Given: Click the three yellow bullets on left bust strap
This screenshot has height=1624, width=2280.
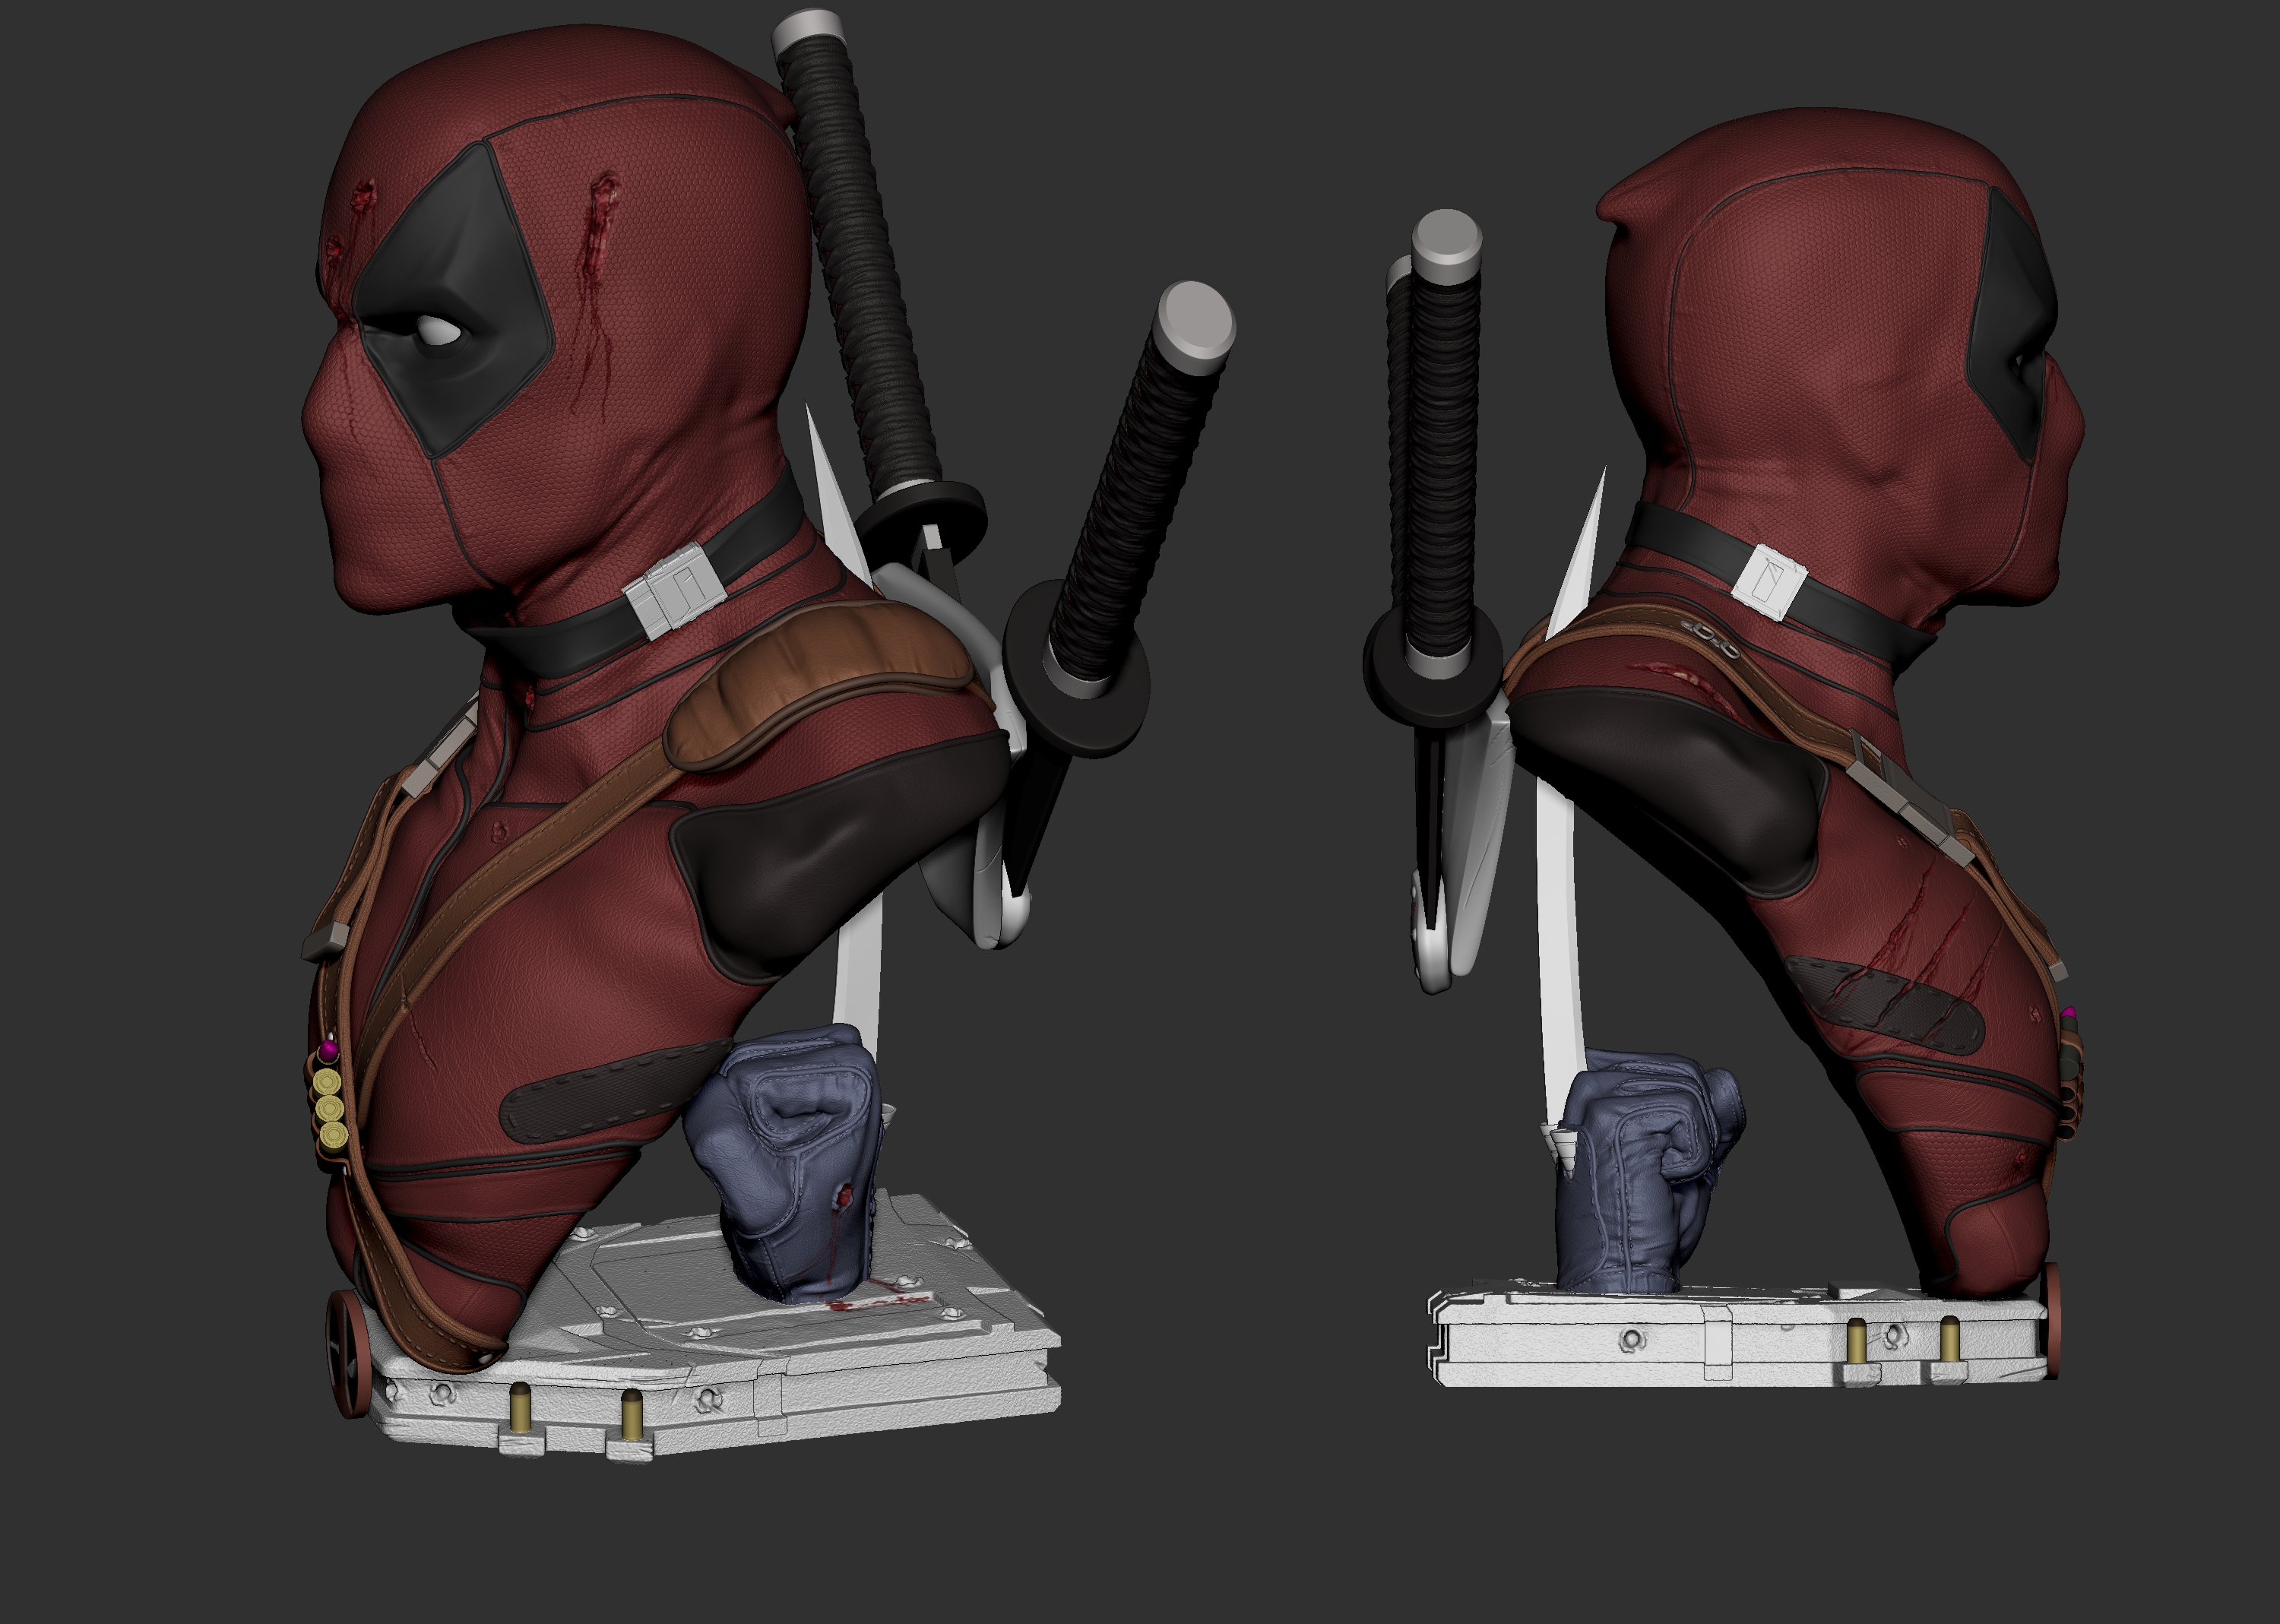Looking at the screenshot, I should coord(330,1108).
